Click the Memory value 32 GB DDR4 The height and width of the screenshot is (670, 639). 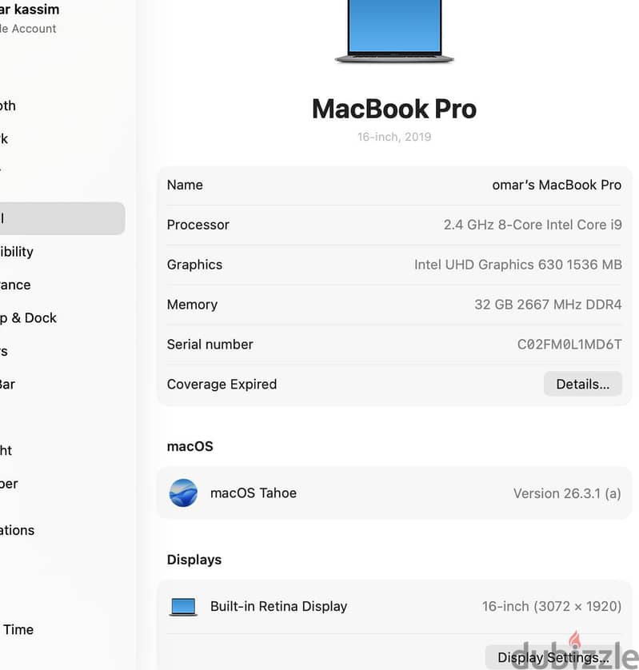pos(548,305)
